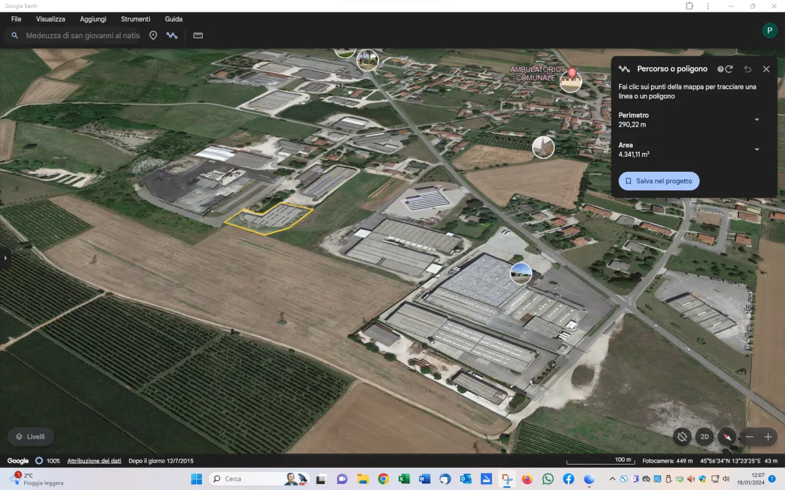Open the Snipping Tool taskbar icon
Image resolution: width=785 pixels, height=490 pixels.
pyautogui.click(x=506, y=479)
